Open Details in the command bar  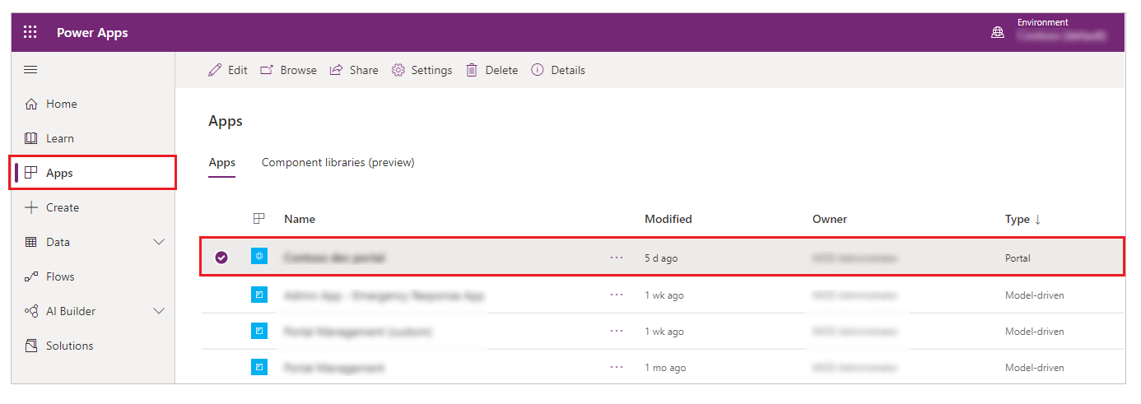click(x=558, y=70)
